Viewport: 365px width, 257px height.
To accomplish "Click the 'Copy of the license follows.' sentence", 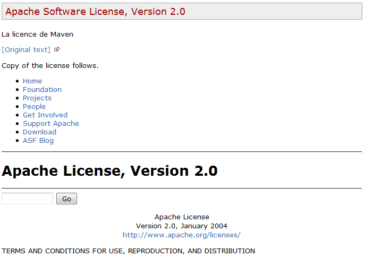I will (50, 66).
